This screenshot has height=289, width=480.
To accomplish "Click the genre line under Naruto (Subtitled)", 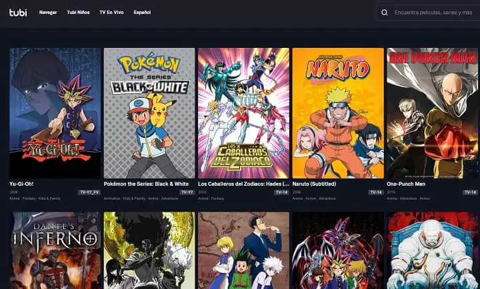I will [314, 198].
